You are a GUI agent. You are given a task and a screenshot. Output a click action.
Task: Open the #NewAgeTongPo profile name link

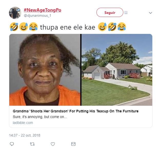(43, 10)
